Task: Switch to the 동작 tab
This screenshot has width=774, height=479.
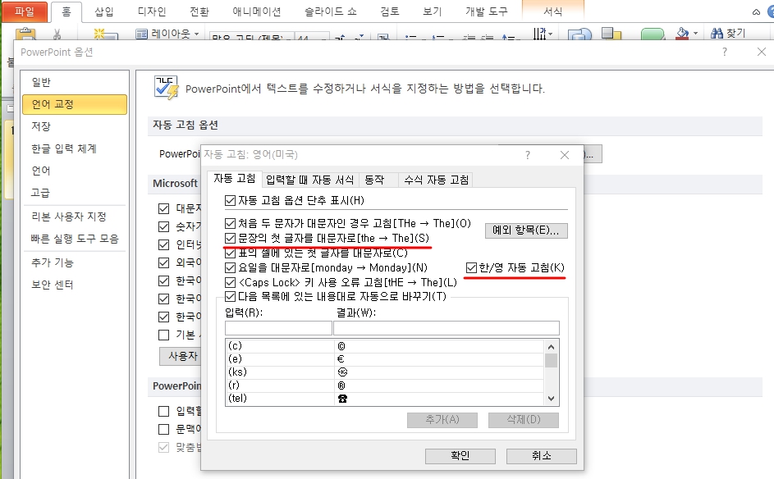Action: [x=378, y=180]
